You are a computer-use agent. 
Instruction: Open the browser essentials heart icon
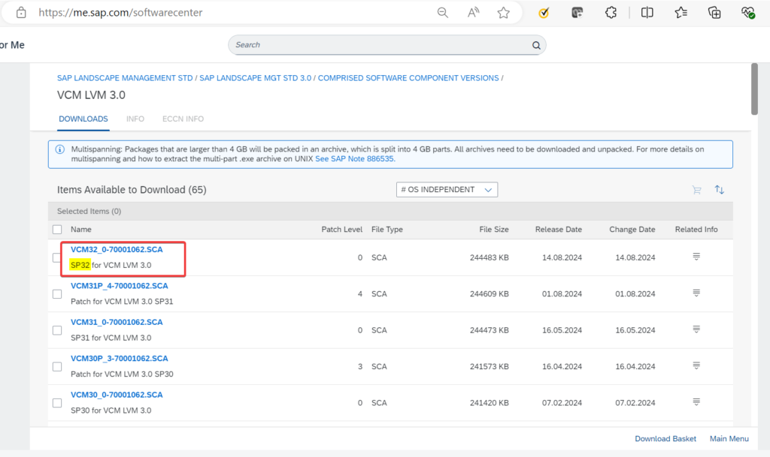pyautogui.click(x=748, y=13)
